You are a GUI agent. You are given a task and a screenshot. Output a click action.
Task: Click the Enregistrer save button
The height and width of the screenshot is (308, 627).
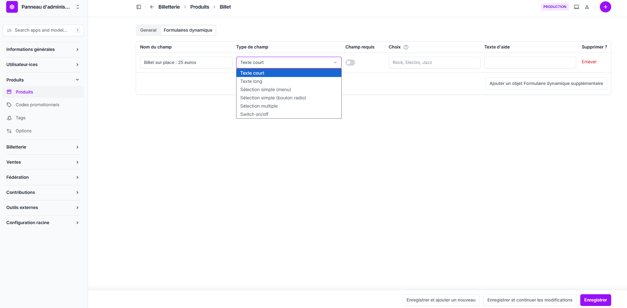tap(595, 300)
